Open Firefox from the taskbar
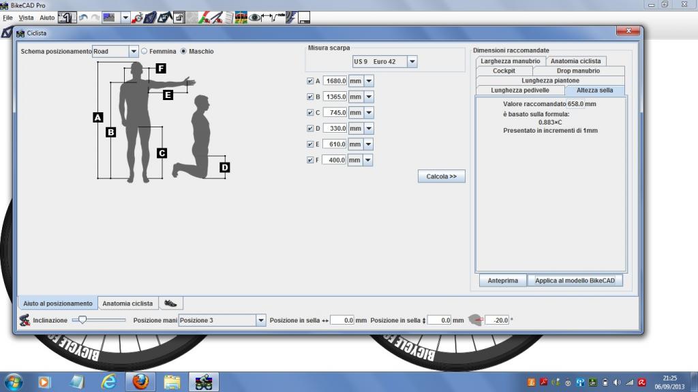 point(141,381)
